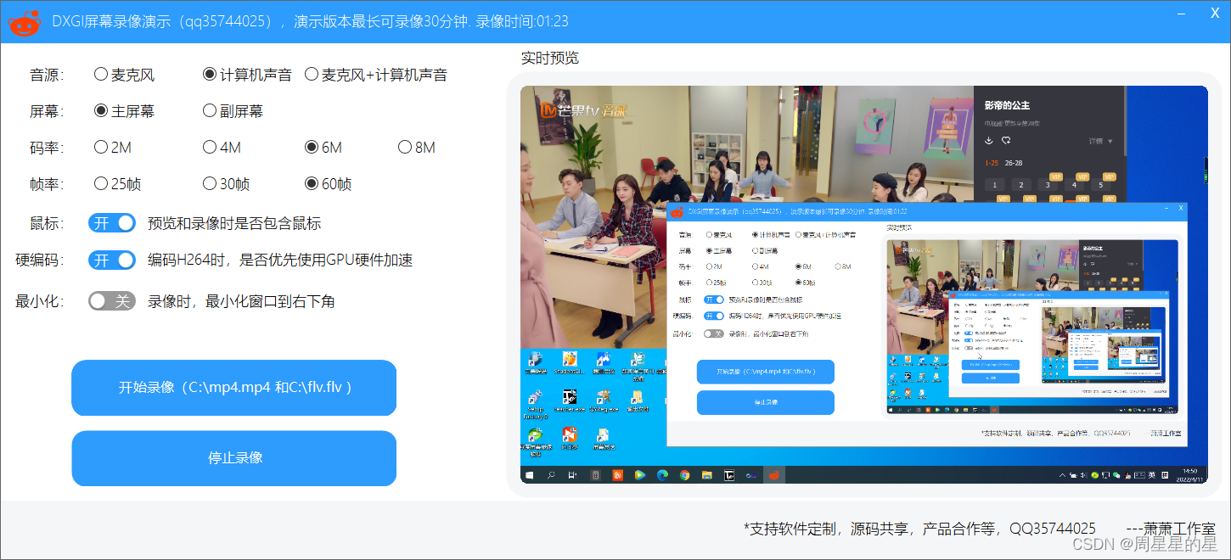Select the 25帧 frame rate
The height and width of the screenshot is (560, 1231).
[99, 183]
